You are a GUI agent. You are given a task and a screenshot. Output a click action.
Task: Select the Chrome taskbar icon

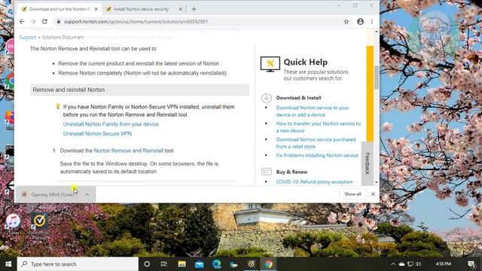tap(268, 264)
